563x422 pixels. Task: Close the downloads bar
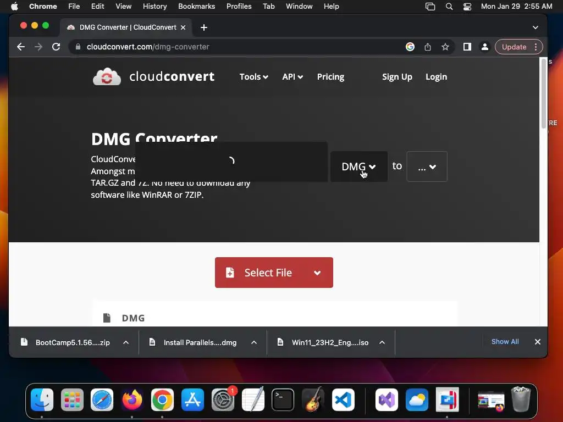coord(538,342)
